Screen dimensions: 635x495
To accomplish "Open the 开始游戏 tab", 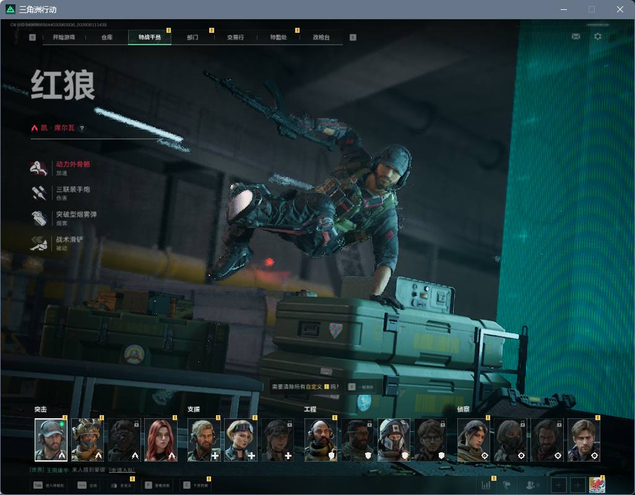I will [x=64, y=37].
